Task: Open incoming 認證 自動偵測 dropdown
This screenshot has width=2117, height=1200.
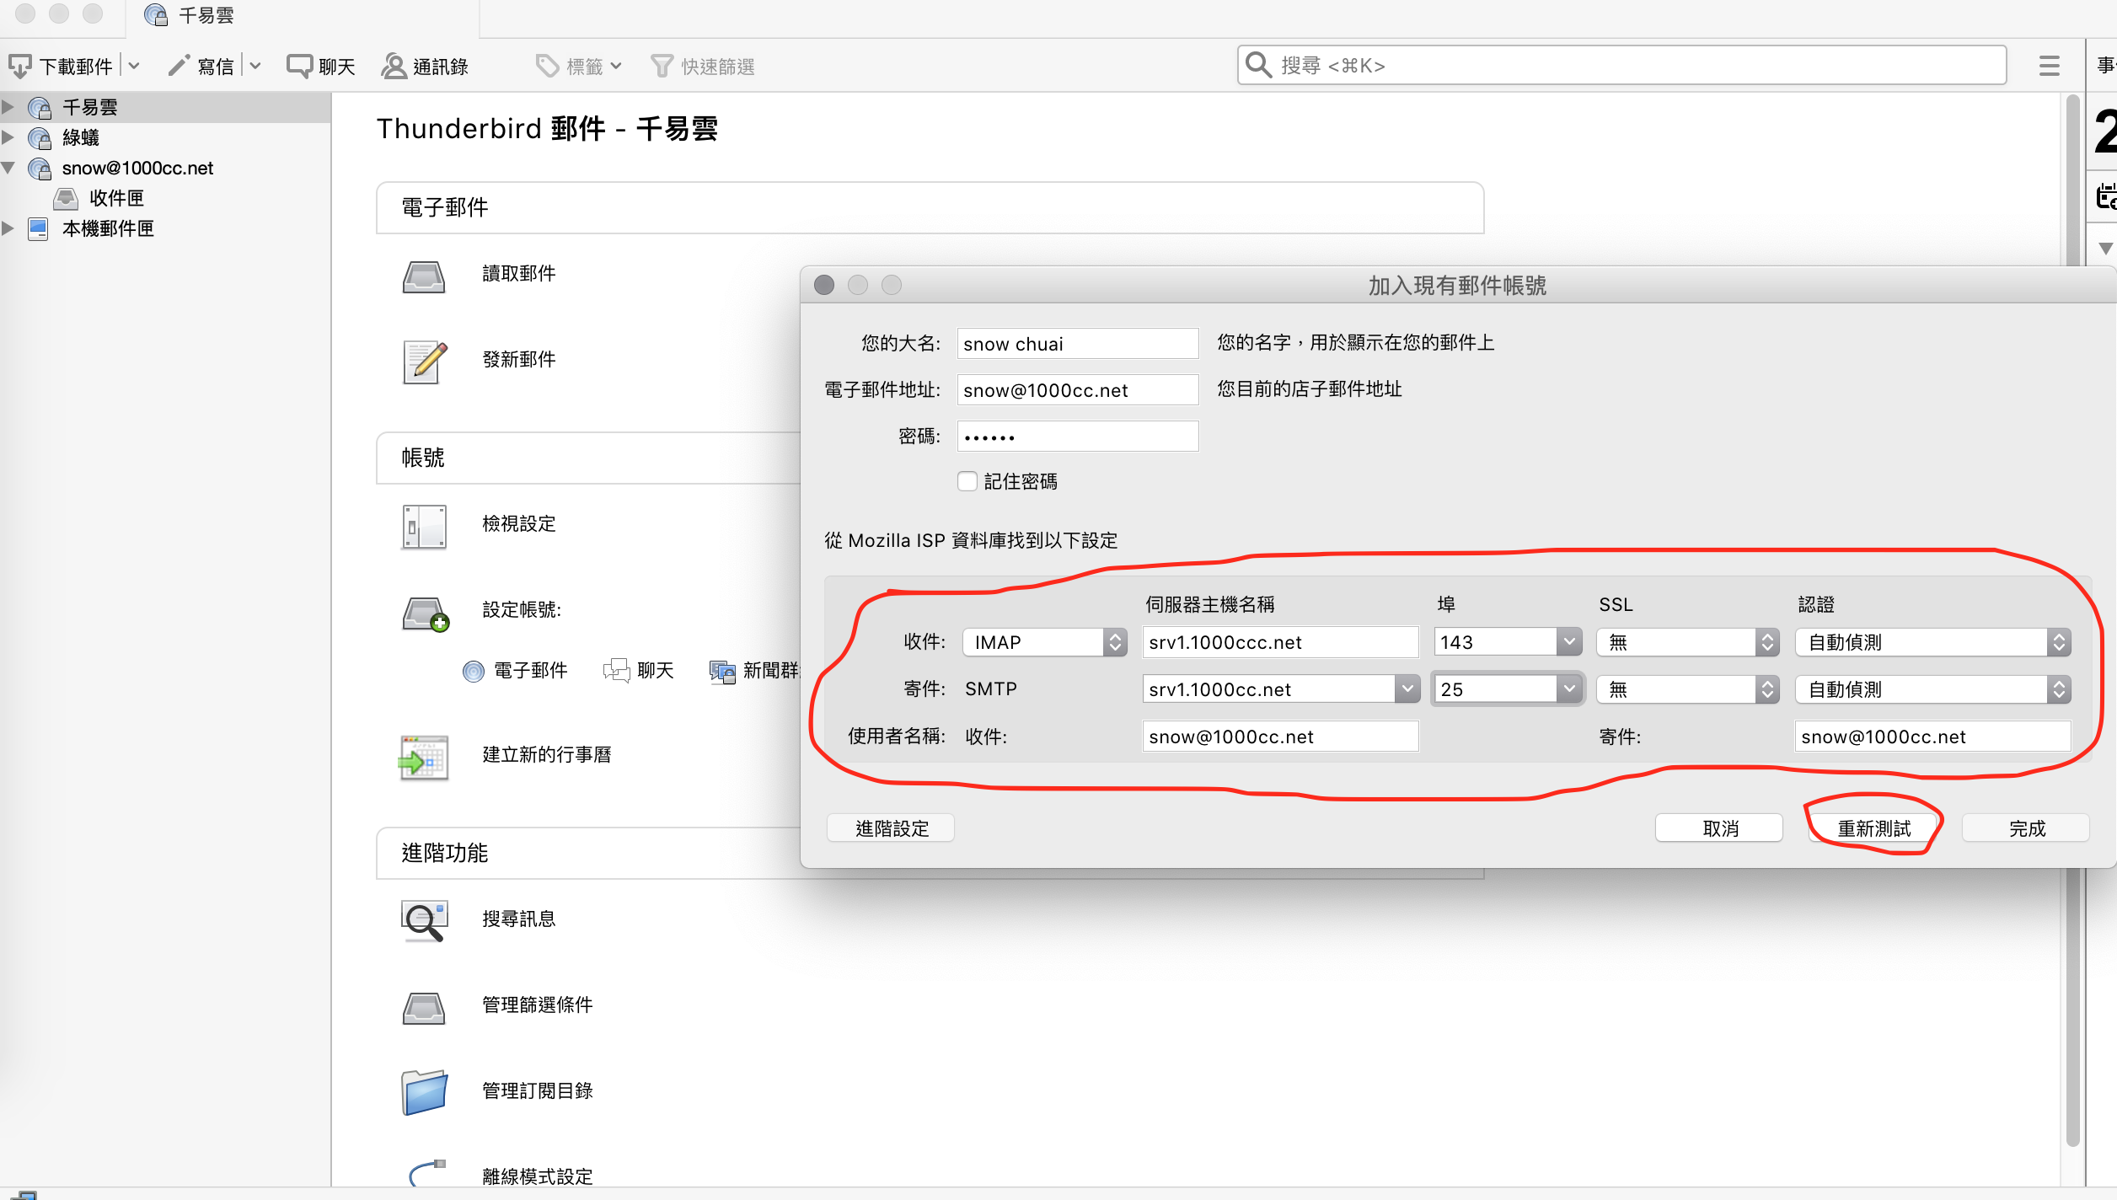Action: click(x=1933, y=642)
